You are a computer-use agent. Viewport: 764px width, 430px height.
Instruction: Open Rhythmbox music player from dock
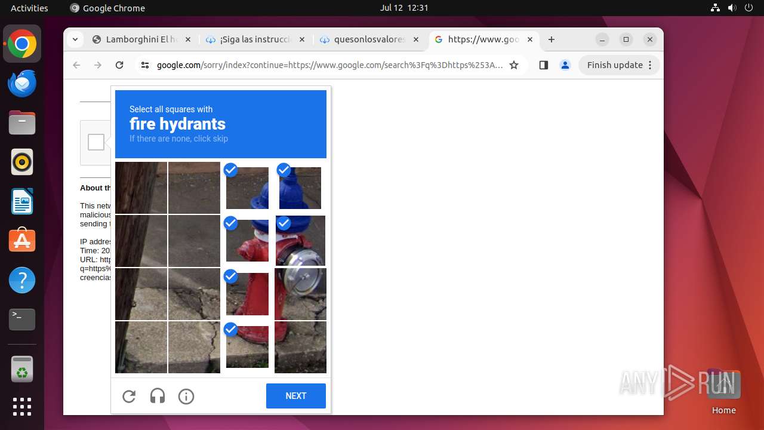click(x=22, y=162)
